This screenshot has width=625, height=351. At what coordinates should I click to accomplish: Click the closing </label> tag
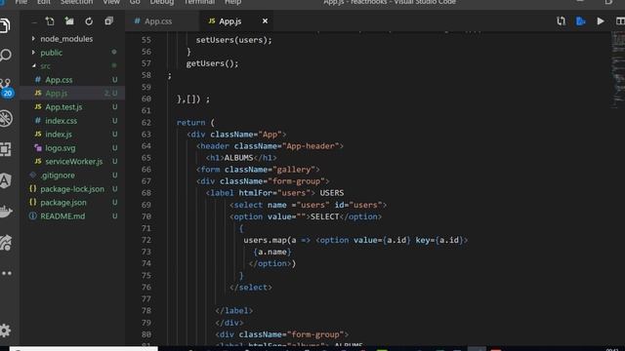tap(234, 311)
